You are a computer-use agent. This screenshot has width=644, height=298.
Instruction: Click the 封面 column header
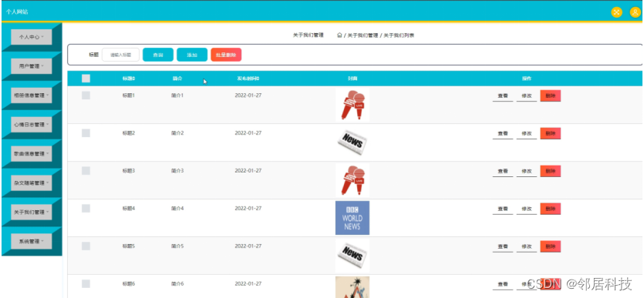(352, 79)
